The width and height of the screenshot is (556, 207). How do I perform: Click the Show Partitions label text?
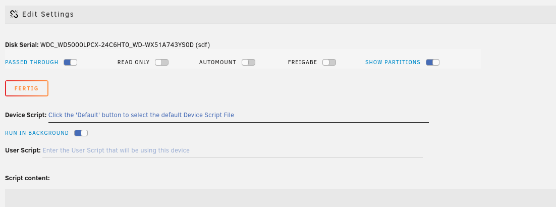click(x=393, y=63)
